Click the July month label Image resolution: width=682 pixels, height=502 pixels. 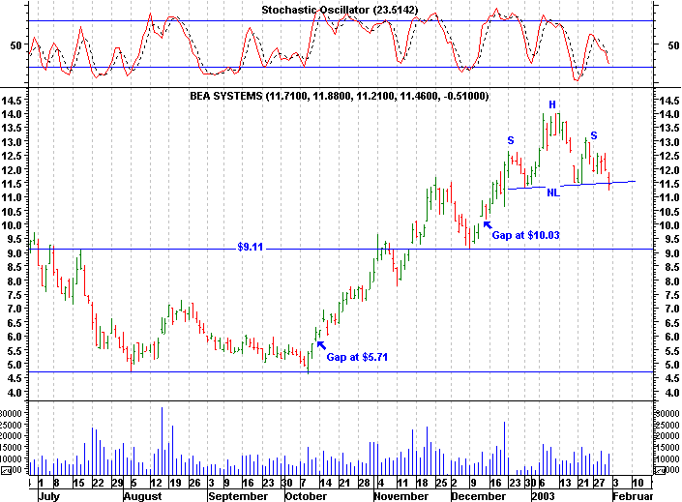(x=48, y=496)
